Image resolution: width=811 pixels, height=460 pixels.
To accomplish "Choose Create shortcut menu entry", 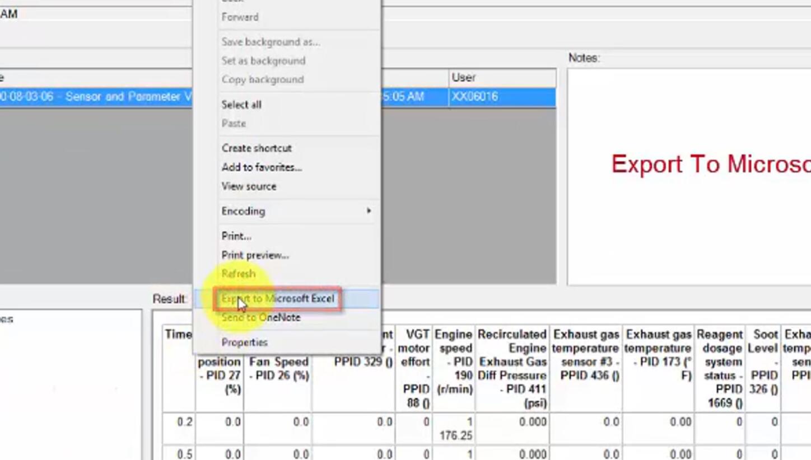I will click(x=257, y=148).
